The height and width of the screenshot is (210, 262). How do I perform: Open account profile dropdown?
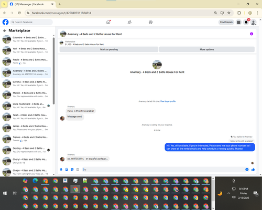pyautogui.click(x=254, y=22)
